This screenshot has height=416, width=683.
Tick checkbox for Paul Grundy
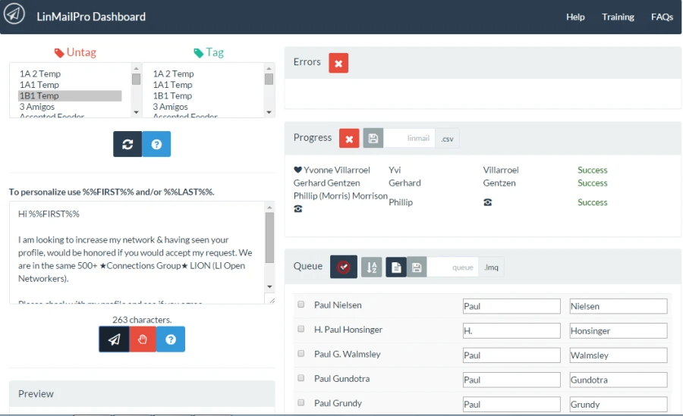[x=301, y=402]
